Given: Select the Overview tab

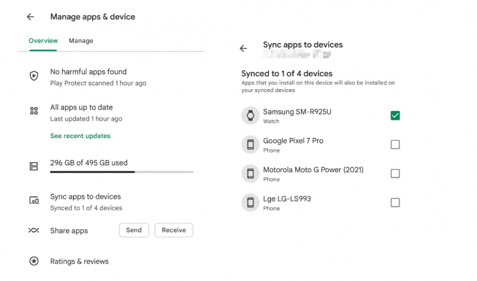Looking at the screenshot, I should [x=43, y=41].
